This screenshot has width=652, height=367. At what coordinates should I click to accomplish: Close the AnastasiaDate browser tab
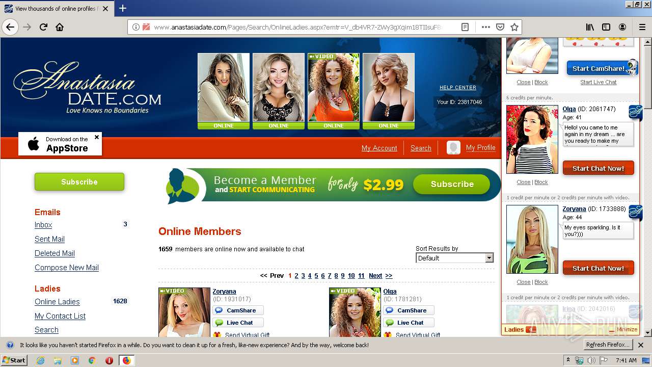click(x=105, y=9)
